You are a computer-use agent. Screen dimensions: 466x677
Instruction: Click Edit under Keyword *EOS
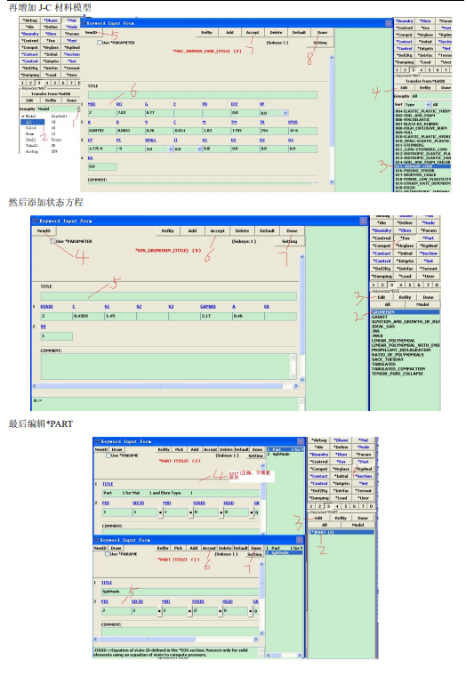(x=382, y=297)
